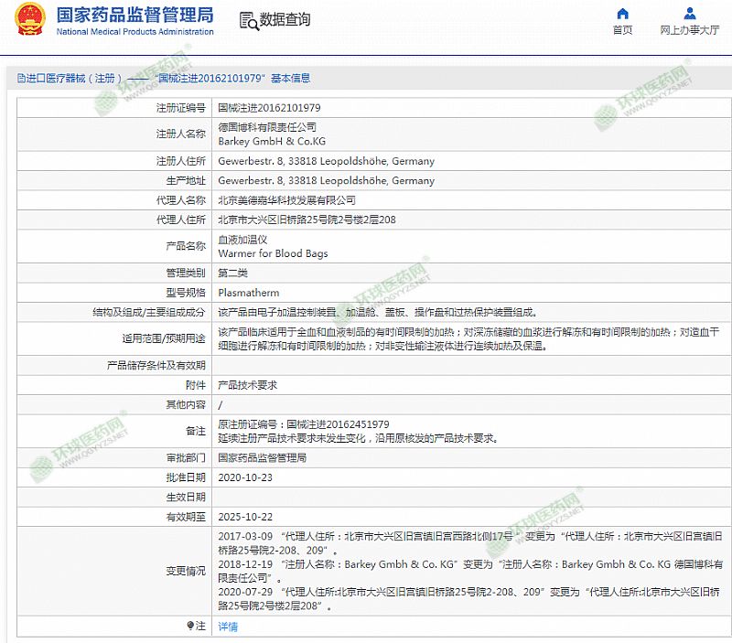
Task: Click the 产品技术要求 attachment entry
Action: coord(247,385)
